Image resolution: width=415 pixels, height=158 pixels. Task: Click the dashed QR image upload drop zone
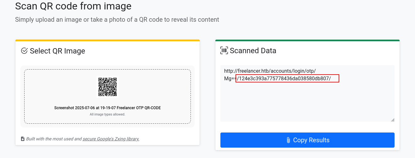click(x=108, y=96)
